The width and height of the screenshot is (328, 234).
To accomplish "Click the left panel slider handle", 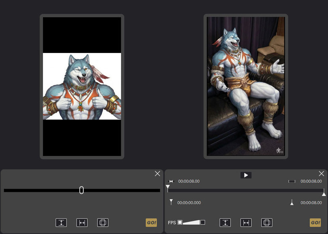I will (82, 190).
